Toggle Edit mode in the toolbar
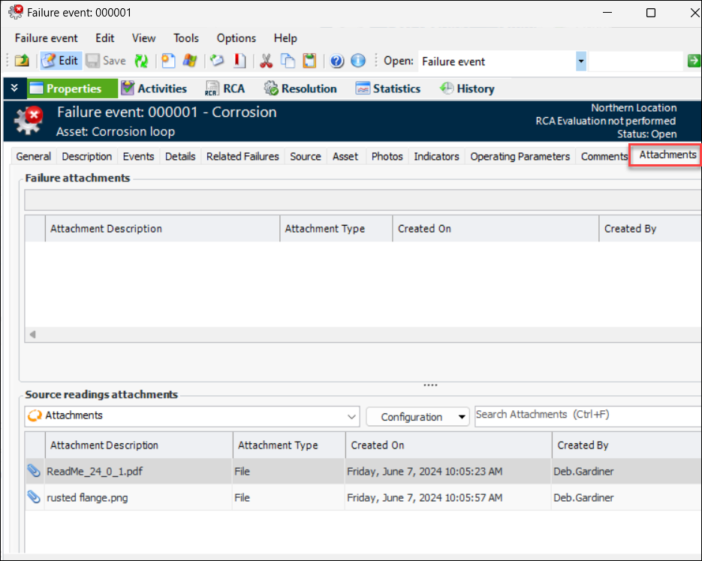702x561 pixels. [60, 61]
